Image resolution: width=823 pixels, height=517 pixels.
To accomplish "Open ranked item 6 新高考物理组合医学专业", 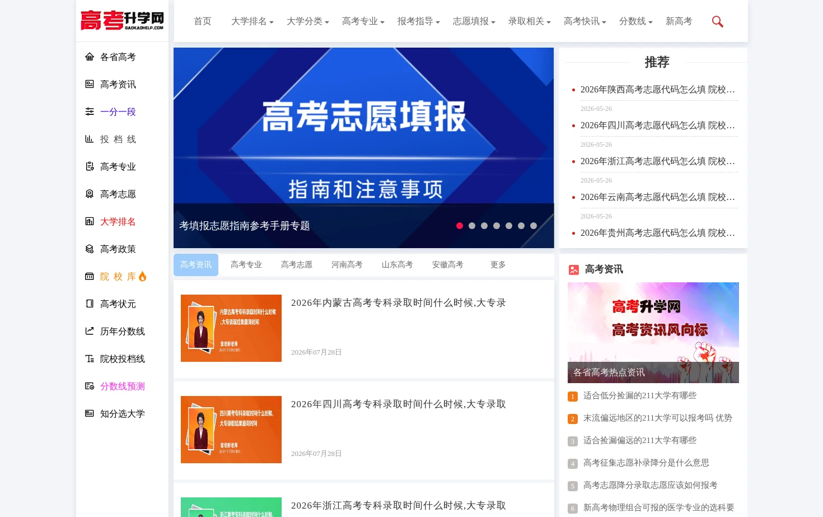I will coord(659,507).
